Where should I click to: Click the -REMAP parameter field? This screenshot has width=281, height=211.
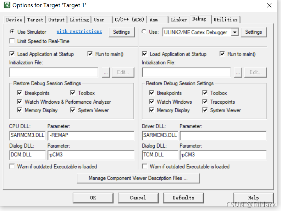91,135
